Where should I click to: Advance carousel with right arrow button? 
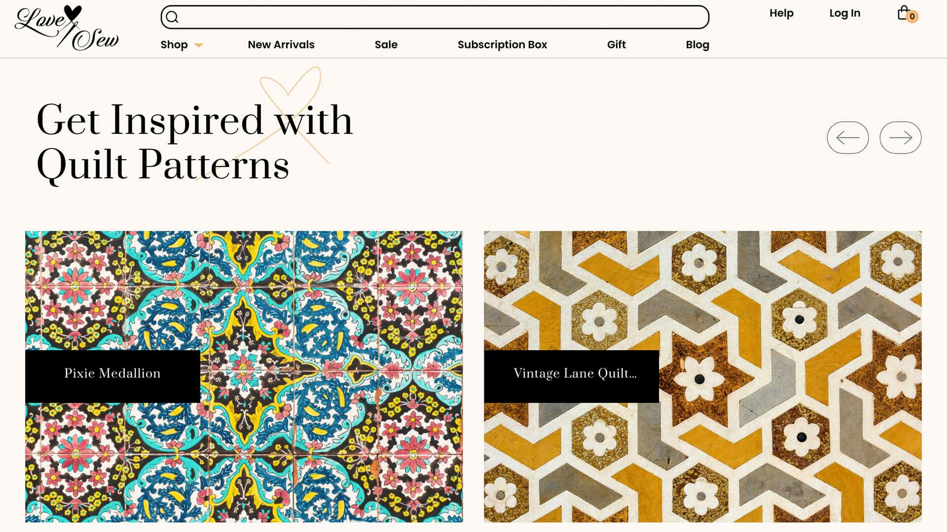[900, 137]
